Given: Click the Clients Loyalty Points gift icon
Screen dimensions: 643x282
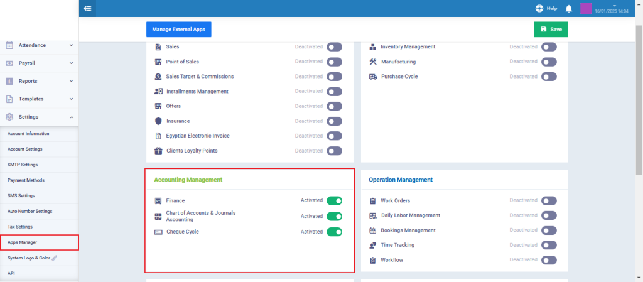Looking at the screenshot, I should coord(158,151).
